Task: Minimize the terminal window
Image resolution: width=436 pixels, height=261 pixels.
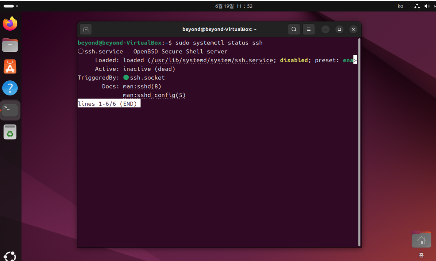Action: pyautogui.click(x=325, y=29)
